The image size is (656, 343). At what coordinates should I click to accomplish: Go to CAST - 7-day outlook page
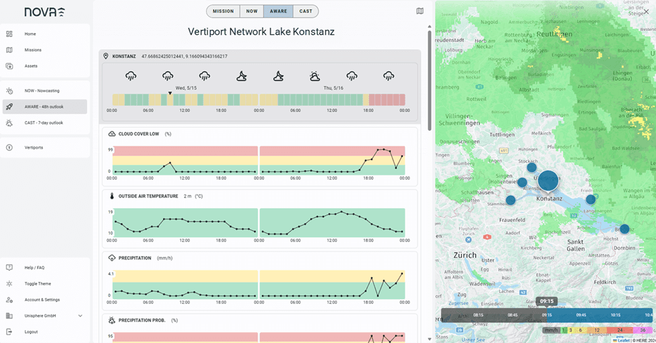tap(44, 123)
